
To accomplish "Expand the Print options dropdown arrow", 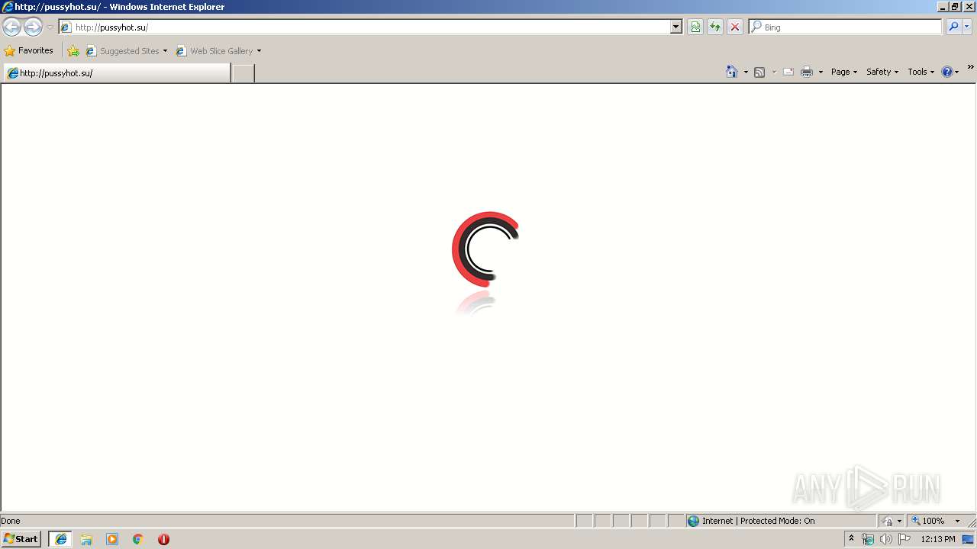I will [x=821, y=72].
